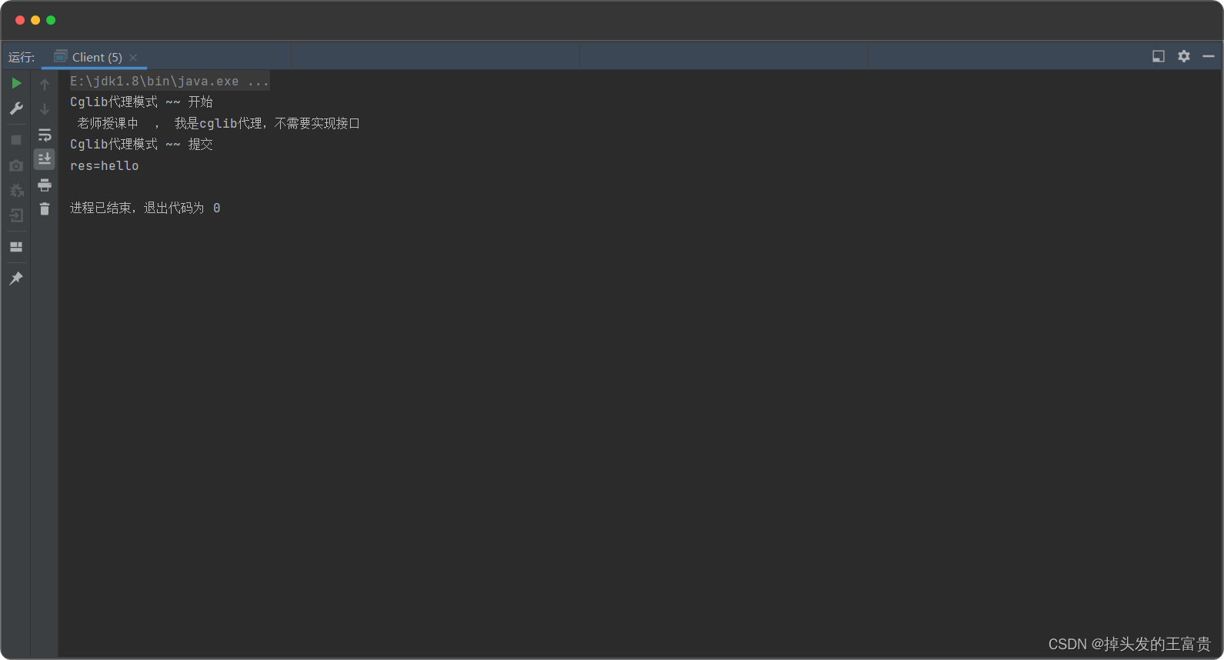Close the Client (5) tab
The width and height of the screenshot is (1224, 660).
133,58
